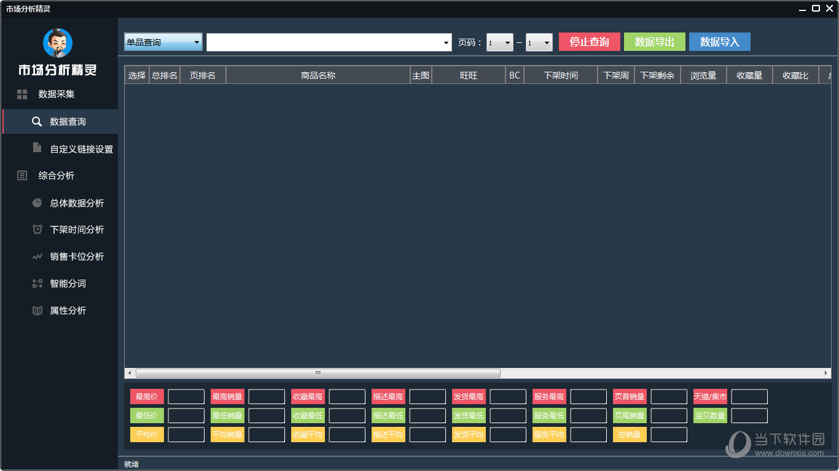Expand the search keyword combo box arrow
Viewport: 839px width, 471px height.
tap(447, 42)
